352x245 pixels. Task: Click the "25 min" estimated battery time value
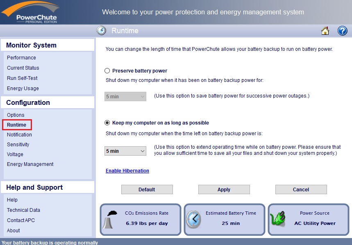click(231, 223)
